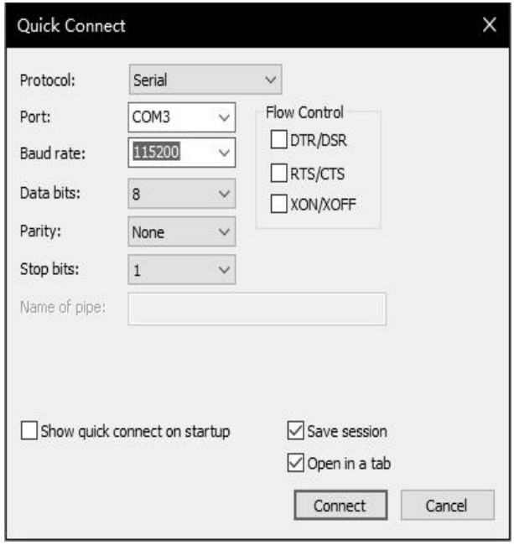The image size is (514, 545).
Task: Click the Name of pipe field
Action: click(x=257, y=309)
